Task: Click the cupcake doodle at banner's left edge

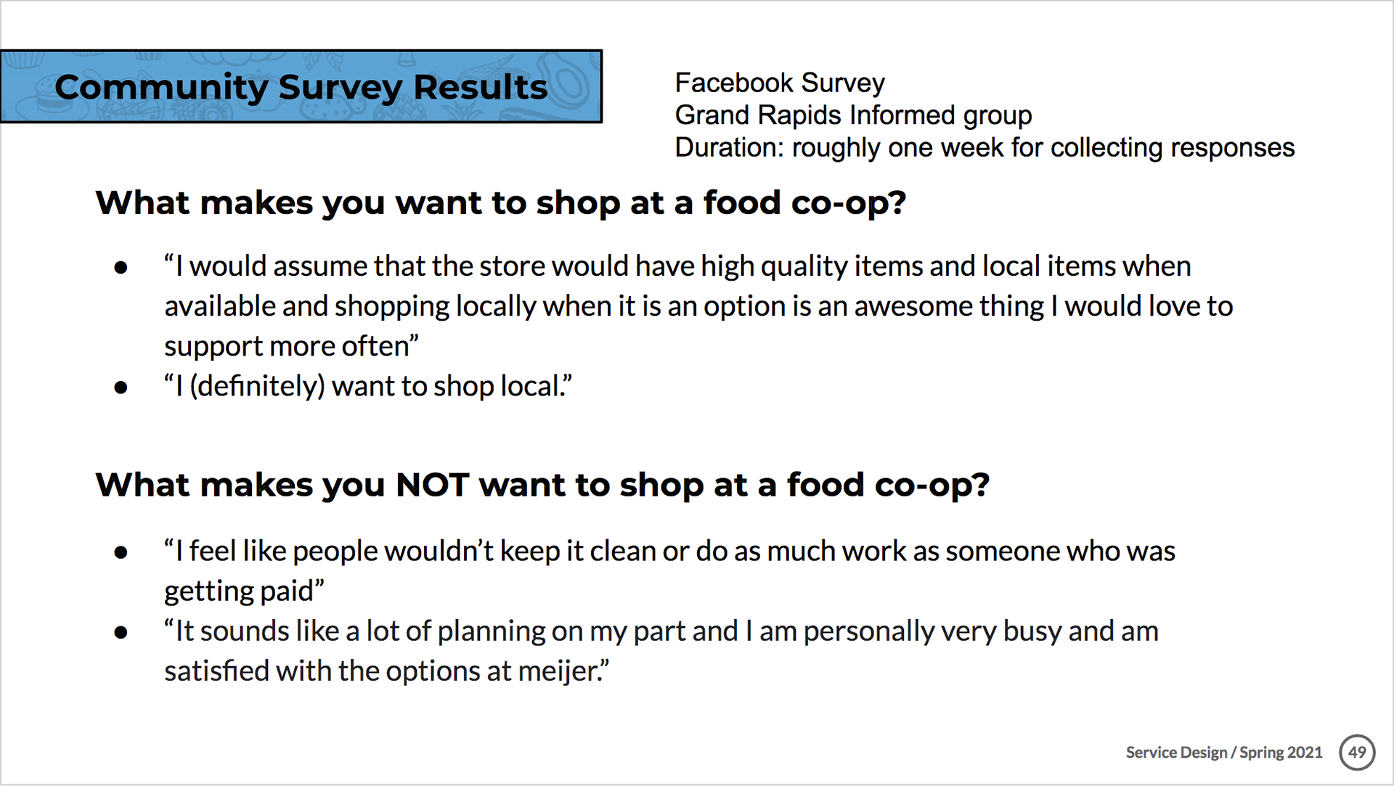Action: [x=23, y=60]
